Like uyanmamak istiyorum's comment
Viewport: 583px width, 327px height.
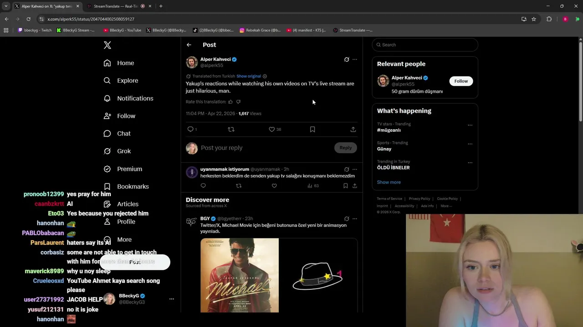pos(274,186)
